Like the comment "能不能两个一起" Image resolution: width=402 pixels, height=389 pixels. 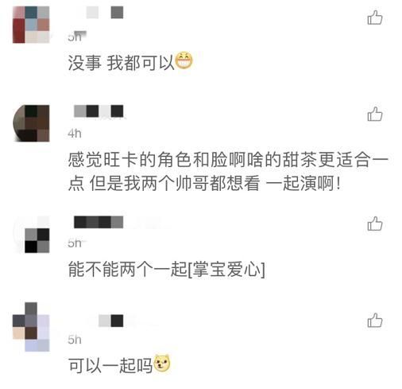click(x=375, y=224)
